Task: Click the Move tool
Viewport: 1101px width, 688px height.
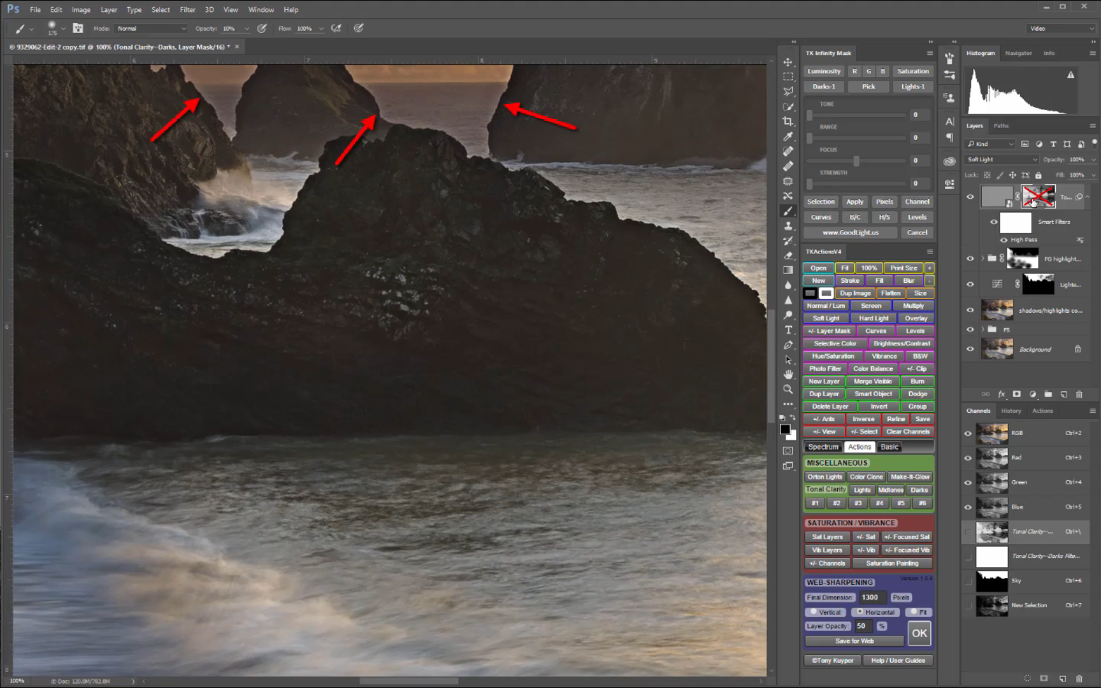Action: click(x=788, y=62)
